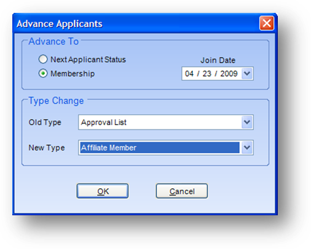Screen dimensions: 311x249
Task: Click the Old Type label
Action: [45, 122]
